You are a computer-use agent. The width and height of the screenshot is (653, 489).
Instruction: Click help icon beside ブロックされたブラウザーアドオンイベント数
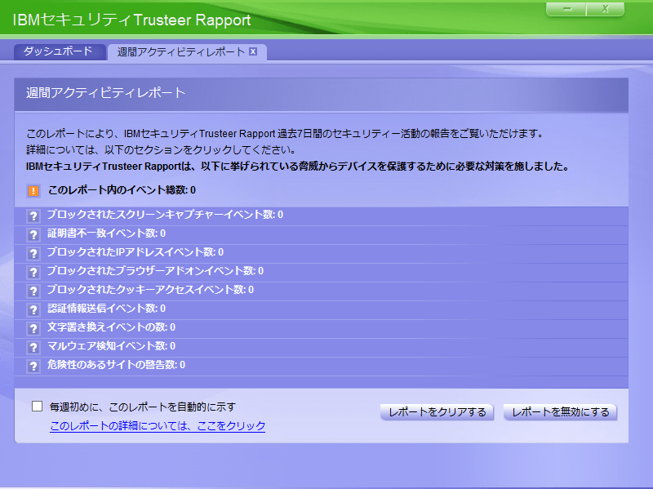(x=33, y=273)
